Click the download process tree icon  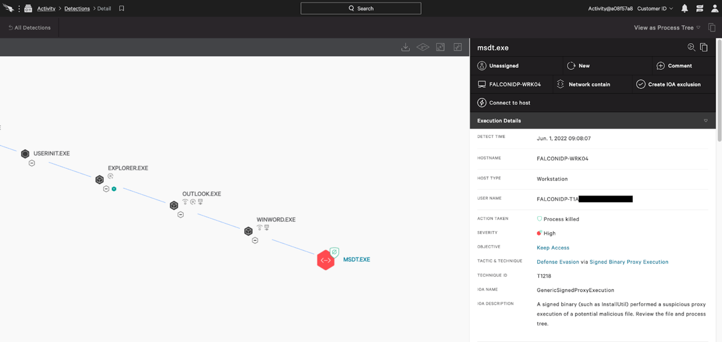click(405, 47)
